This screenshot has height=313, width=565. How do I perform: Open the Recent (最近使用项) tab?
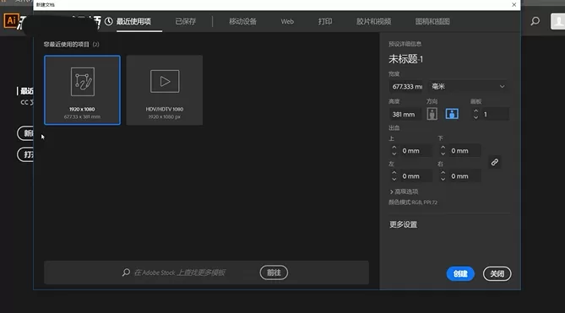(x=133, y=22)
